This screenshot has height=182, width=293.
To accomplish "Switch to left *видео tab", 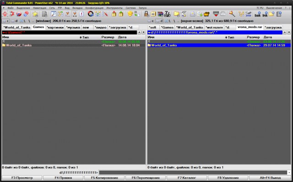I will pyautogui.click(x=101, y=28).
